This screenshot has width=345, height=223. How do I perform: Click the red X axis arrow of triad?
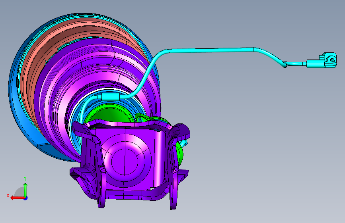point(17,198)
